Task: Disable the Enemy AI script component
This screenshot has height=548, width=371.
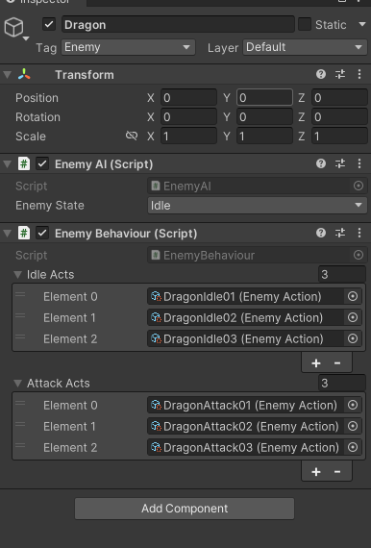Action: (x=42, y=163)
